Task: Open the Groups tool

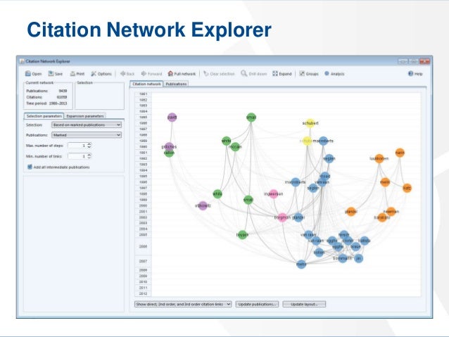Action: pos(309,74)
